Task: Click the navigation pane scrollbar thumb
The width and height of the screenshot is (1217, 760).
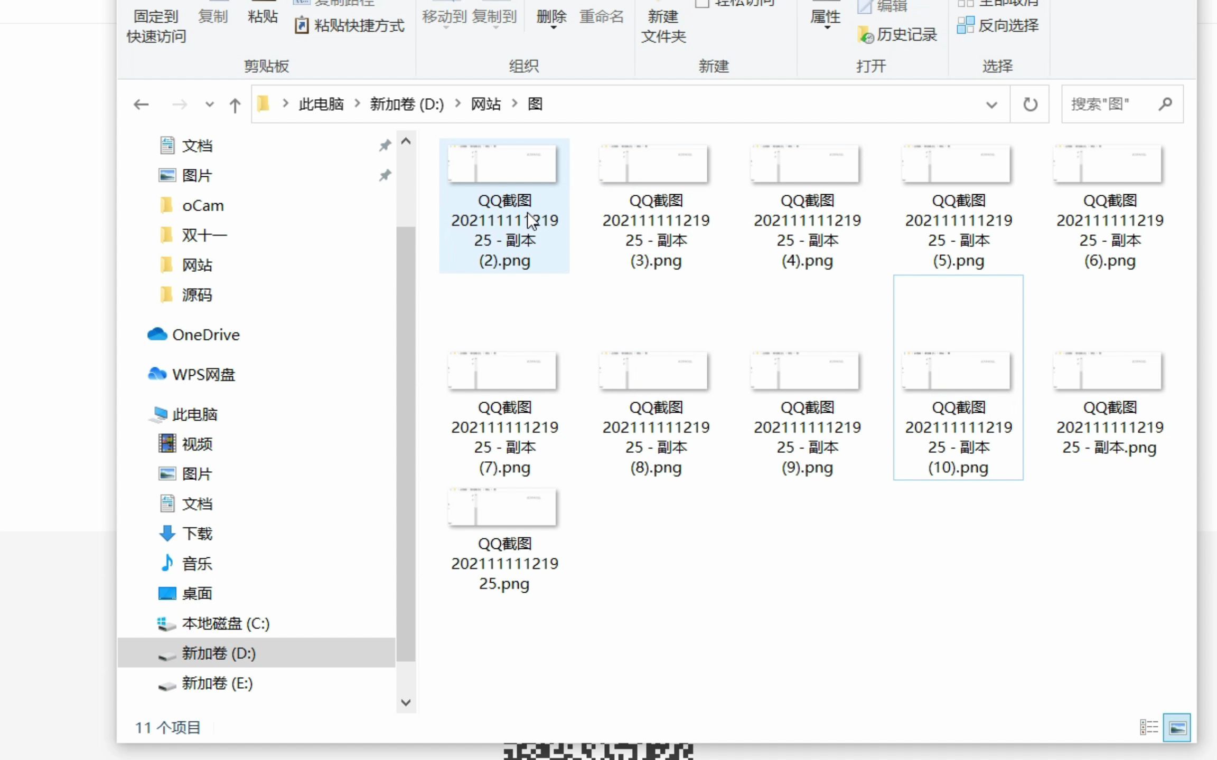Action: point(406,443)
